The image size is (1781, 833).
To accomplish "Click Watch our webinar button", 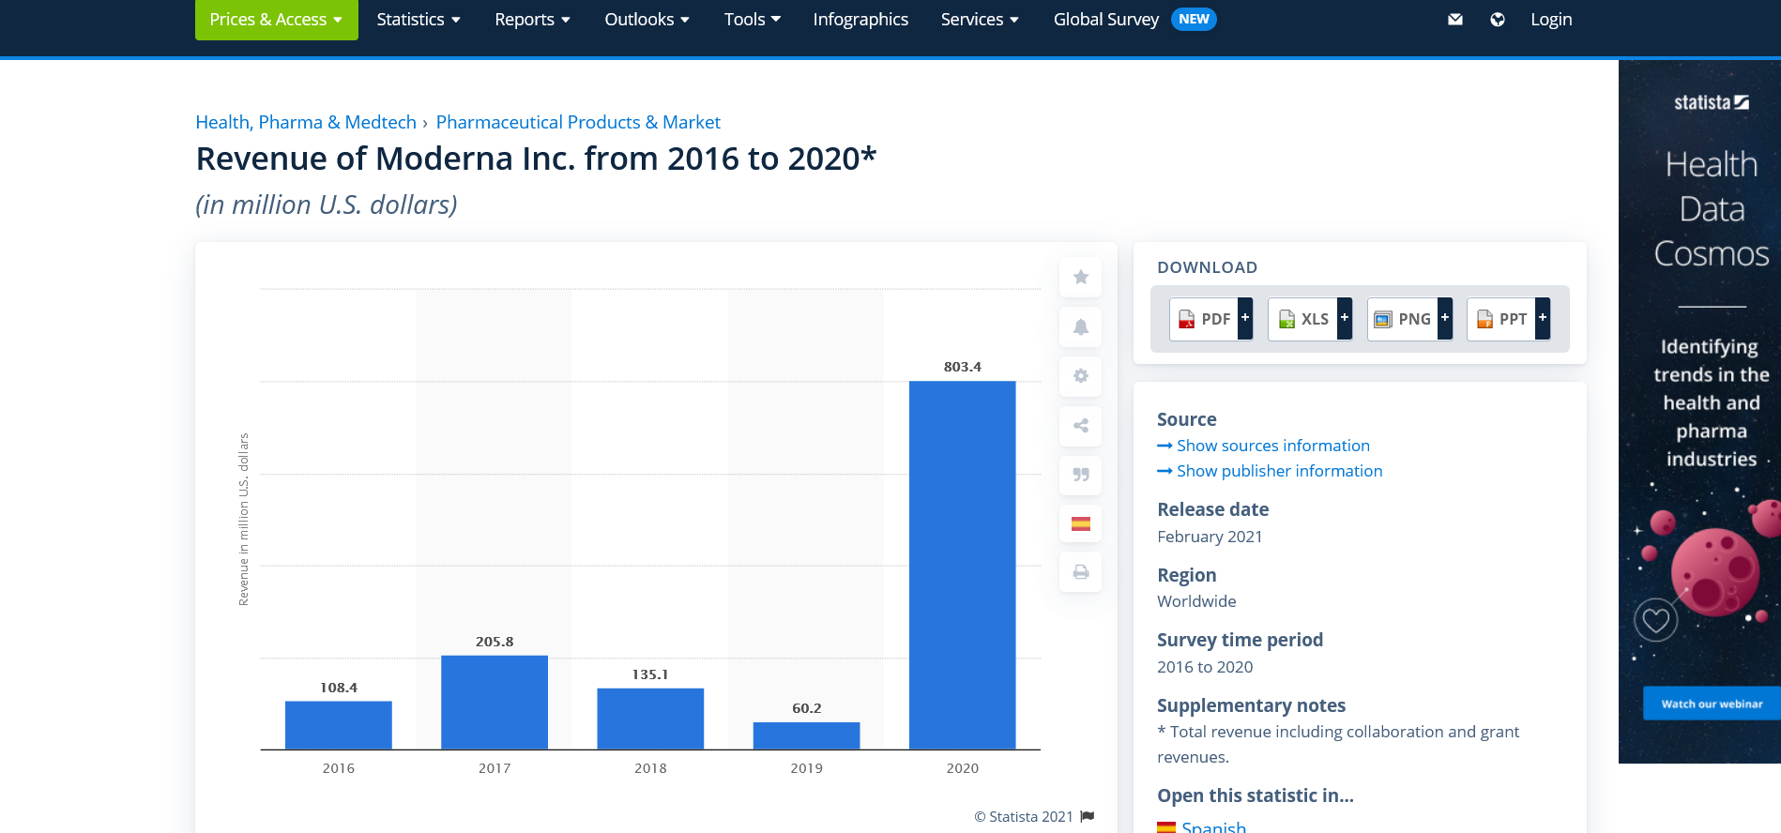I will [1712, 704].
